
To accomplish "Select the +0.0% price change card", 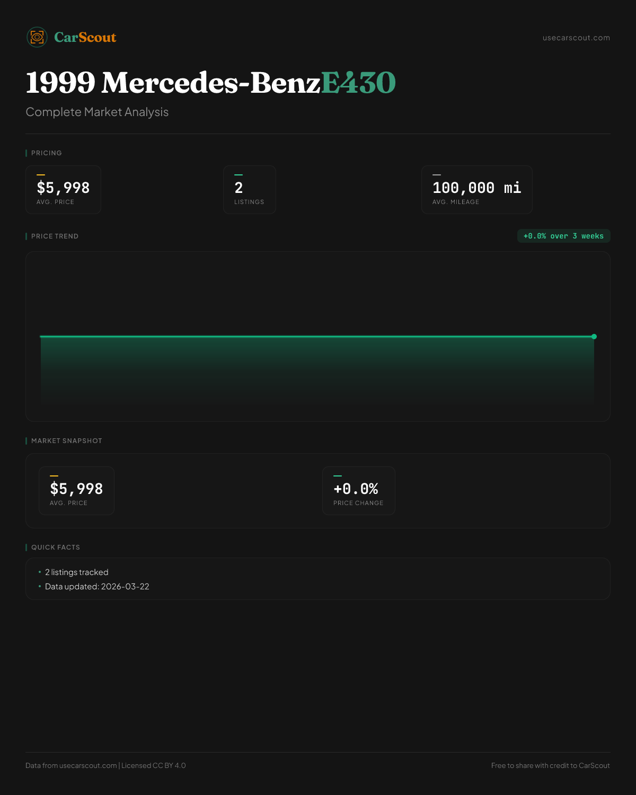I will [x=358, y=491].
